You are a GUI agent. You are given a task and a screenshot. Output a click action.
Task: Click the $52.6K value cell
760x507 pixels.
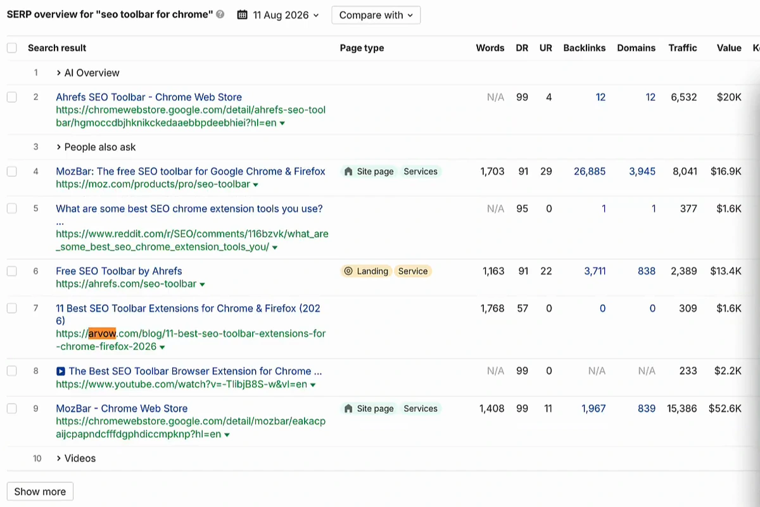[x=726, y=409]
